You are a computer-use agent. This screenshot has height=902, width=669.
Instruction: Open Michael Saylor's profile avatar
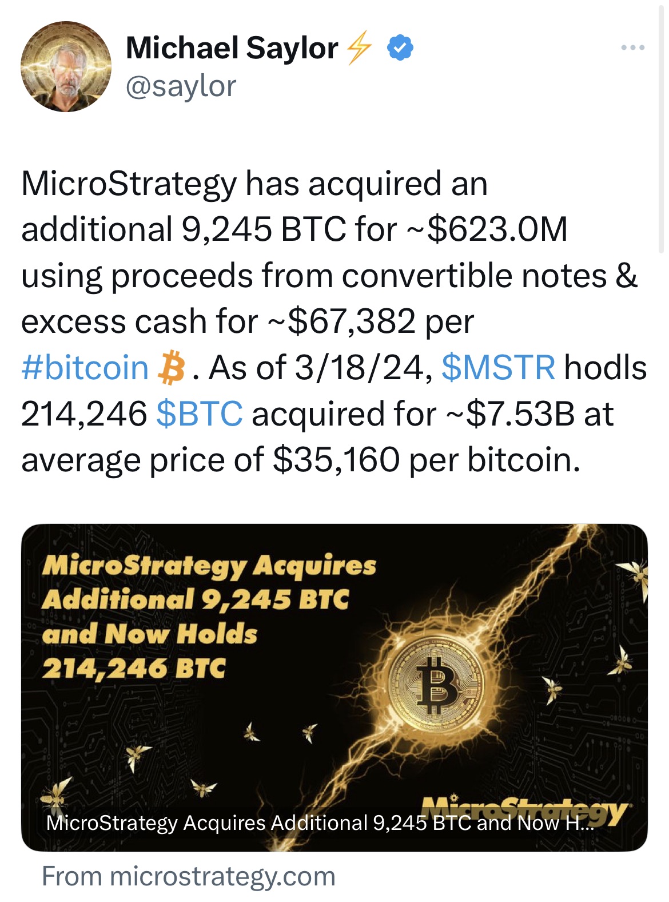coord(66,67)
